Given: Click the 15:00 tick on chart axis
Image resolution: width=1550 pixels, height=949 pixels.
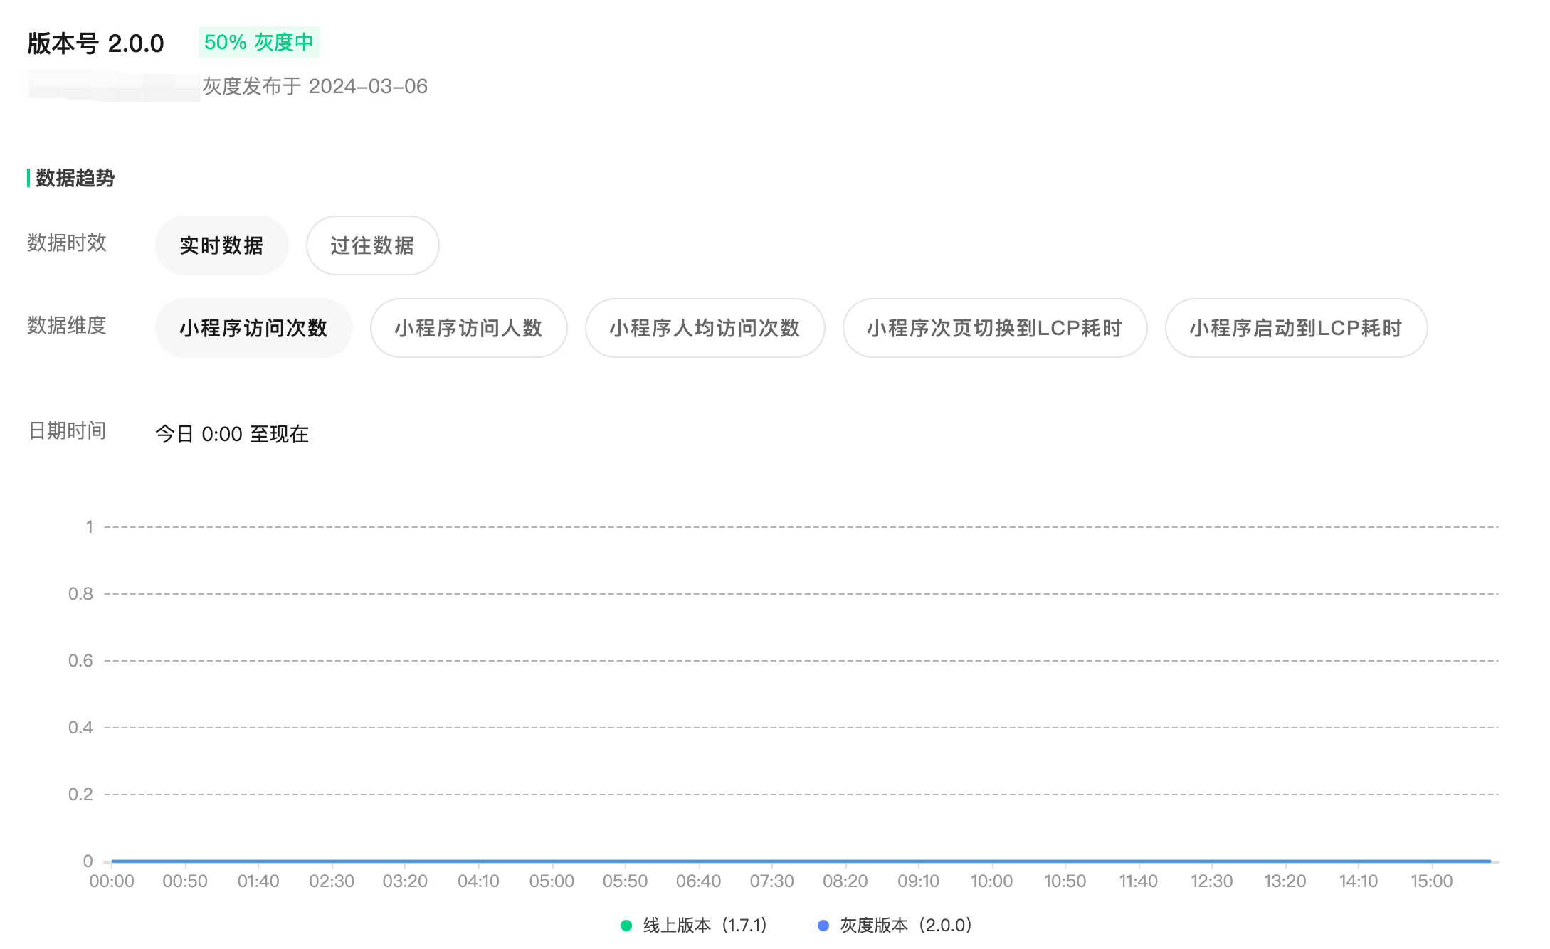Looking at the screenshot, I should pyautogui.click(x=1431, y=881).
